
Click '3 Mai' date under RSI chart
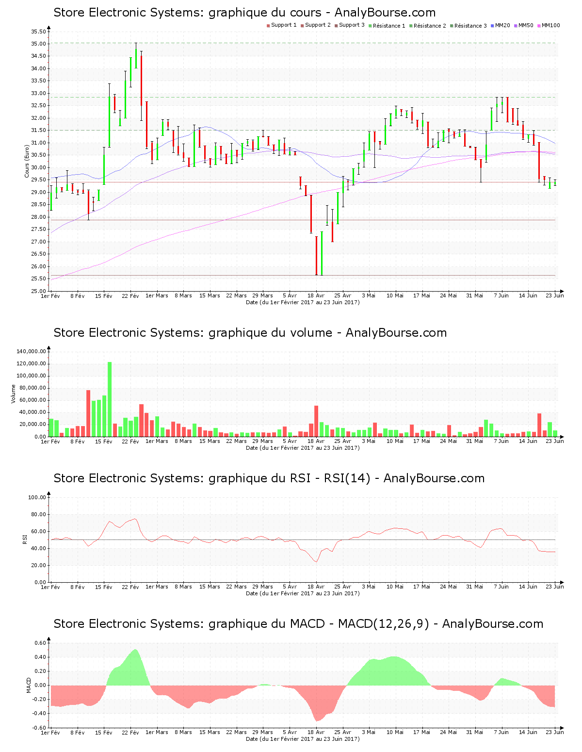(369, 587)
